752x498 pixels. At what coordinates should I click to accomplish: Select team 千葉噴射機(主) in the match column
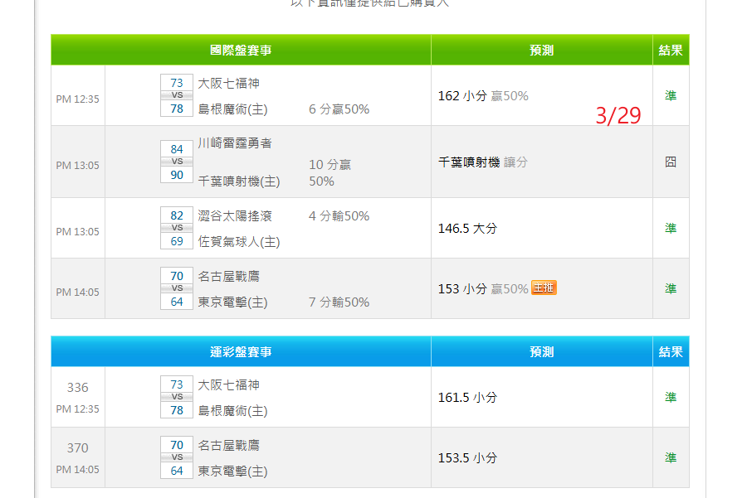click(x=239, y=181)
